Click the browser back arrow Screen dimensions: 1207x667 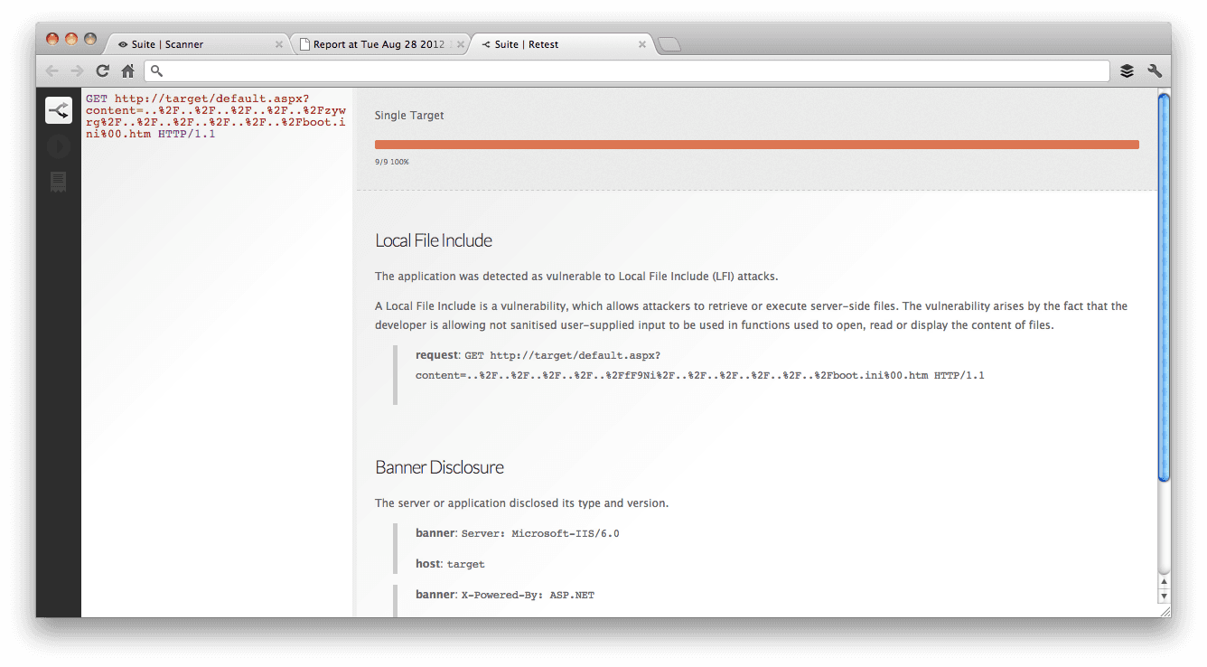click(x=52, y=70)
